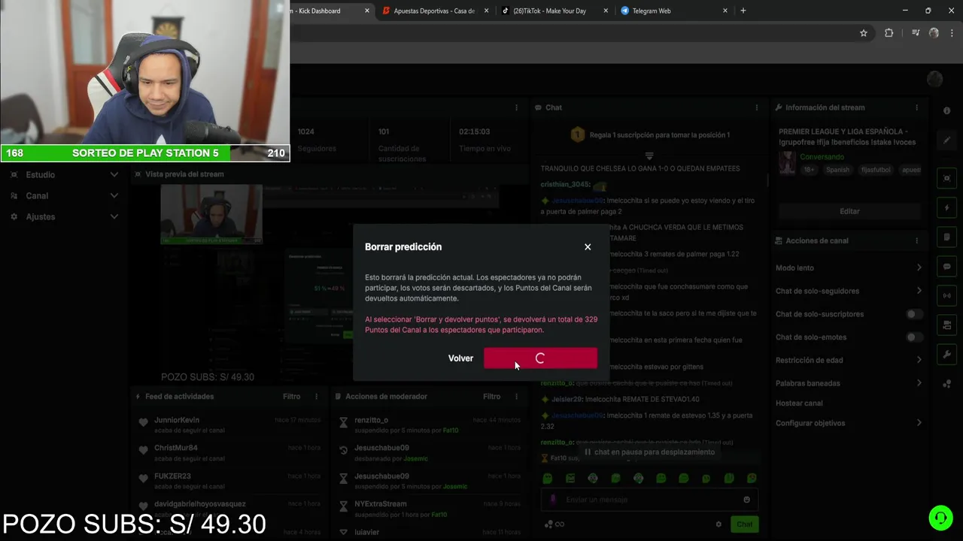This screenshot has width=963, height=541.
Task: Click the Editar stream info button
Action: [x=849, y=211]
